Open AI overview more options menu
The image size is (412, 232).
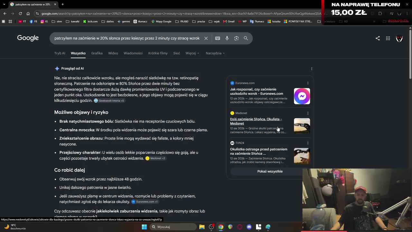point(312,69)
